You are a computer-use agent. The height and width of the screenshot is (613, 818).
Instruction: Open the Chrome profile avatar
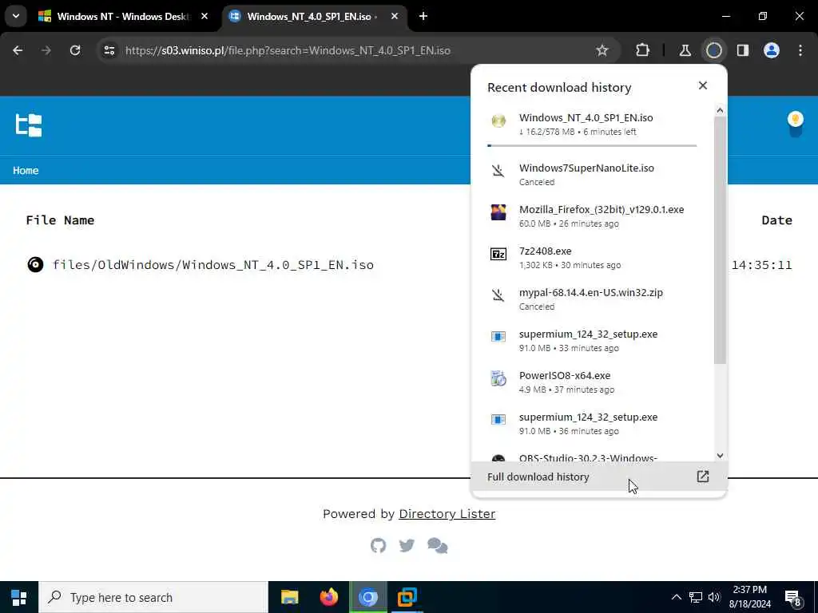[x=772, y=50]
